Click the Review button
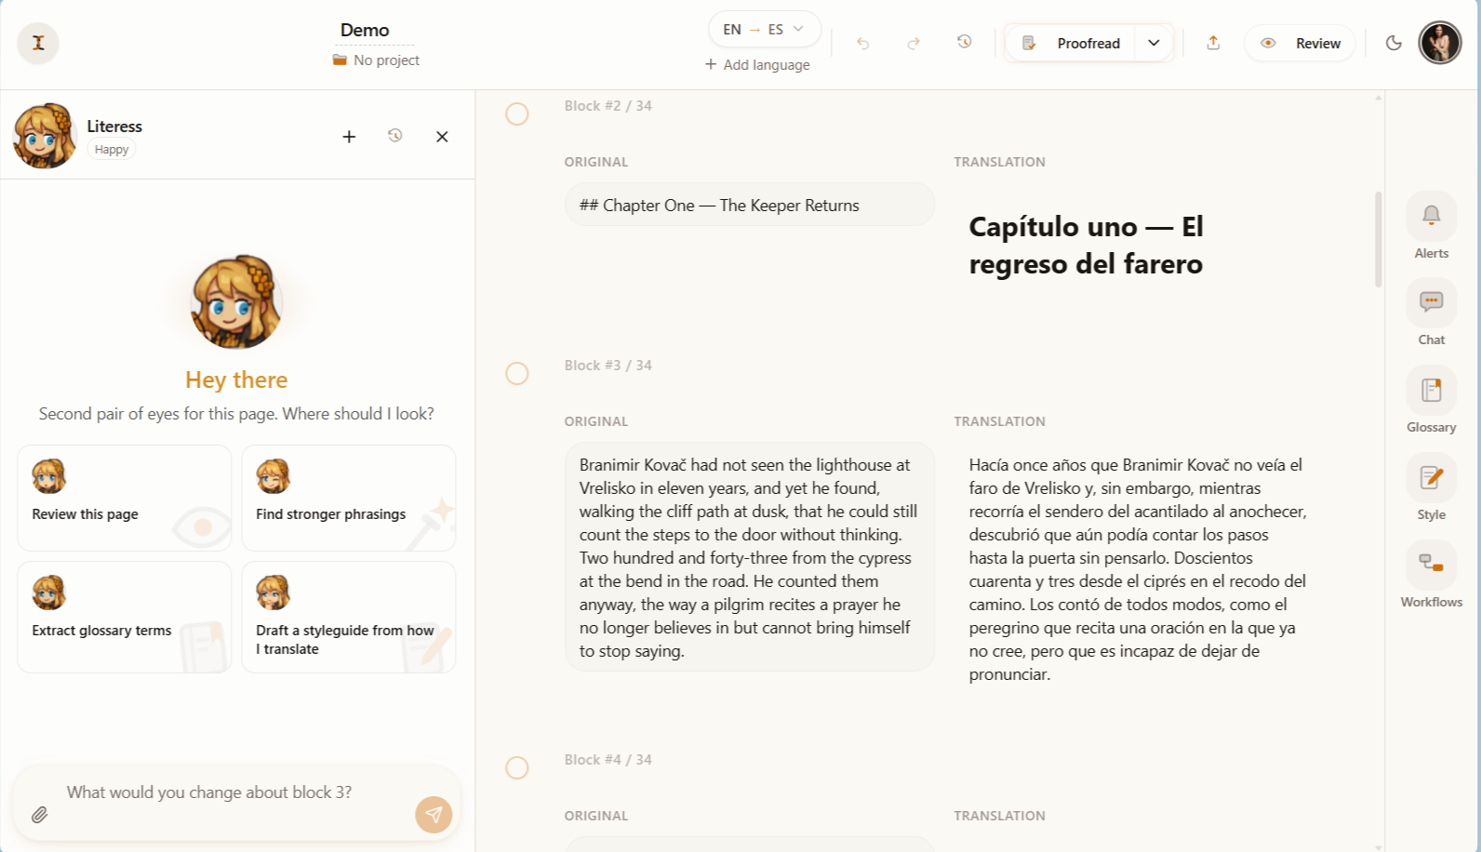The width and height of the screenshot is (1481, 852). (x=1300, y=43)
